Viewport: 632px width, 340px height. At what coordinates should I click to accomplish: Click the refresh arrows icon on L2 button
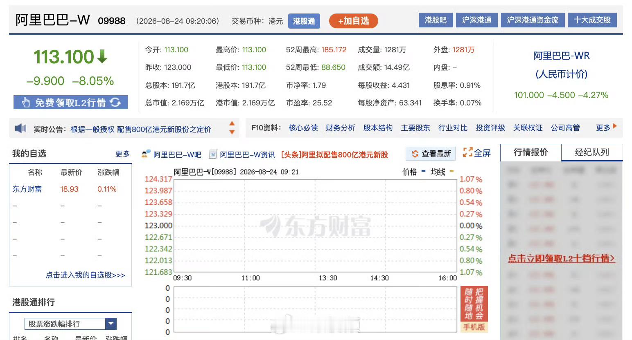115,102
